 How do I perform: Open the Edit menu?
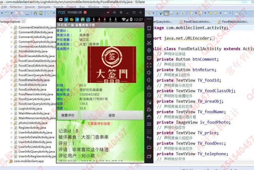[4, 7]
